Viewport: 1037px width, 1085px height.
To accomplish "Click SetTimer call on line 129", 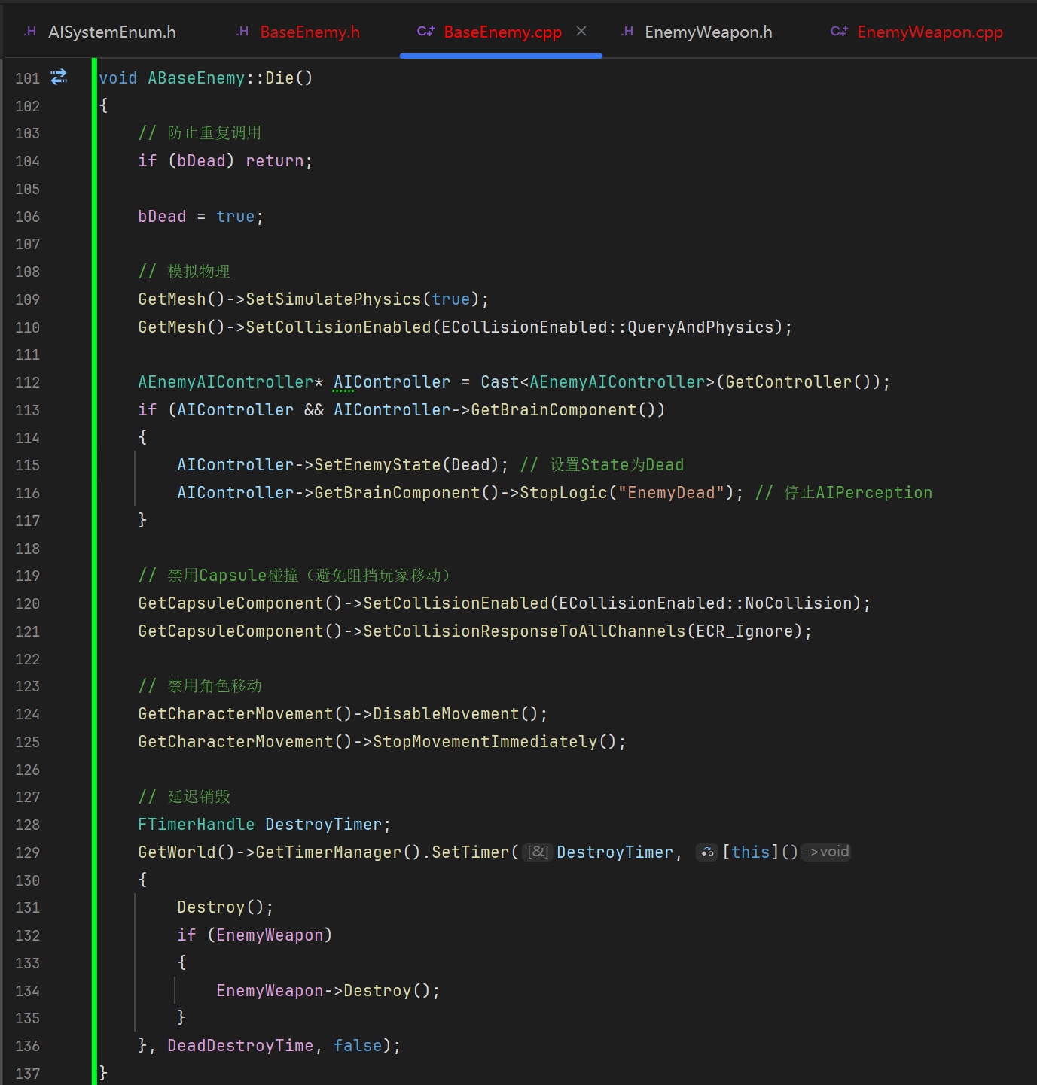I will tap(471, 852).
